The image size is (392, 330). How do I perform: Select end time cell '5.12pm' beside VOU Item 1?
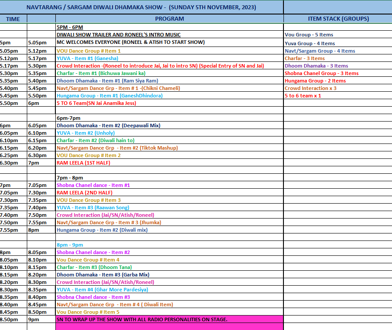[x=41, y=51]
